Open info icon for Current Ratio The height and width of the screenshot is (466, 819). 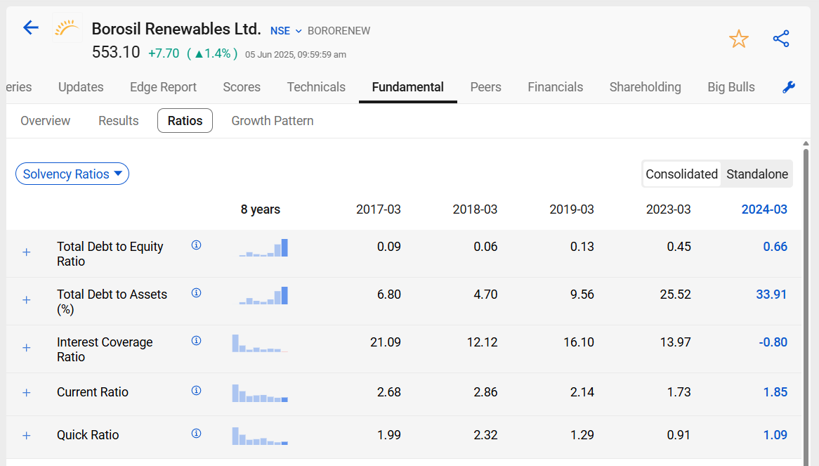197,391
